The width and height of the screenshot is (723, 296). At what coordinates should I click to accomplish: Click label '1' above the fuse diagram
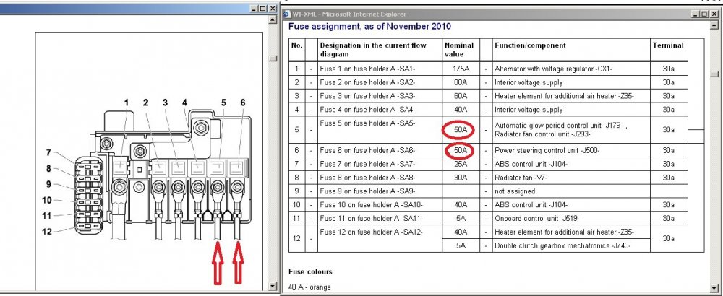point(126,103)
